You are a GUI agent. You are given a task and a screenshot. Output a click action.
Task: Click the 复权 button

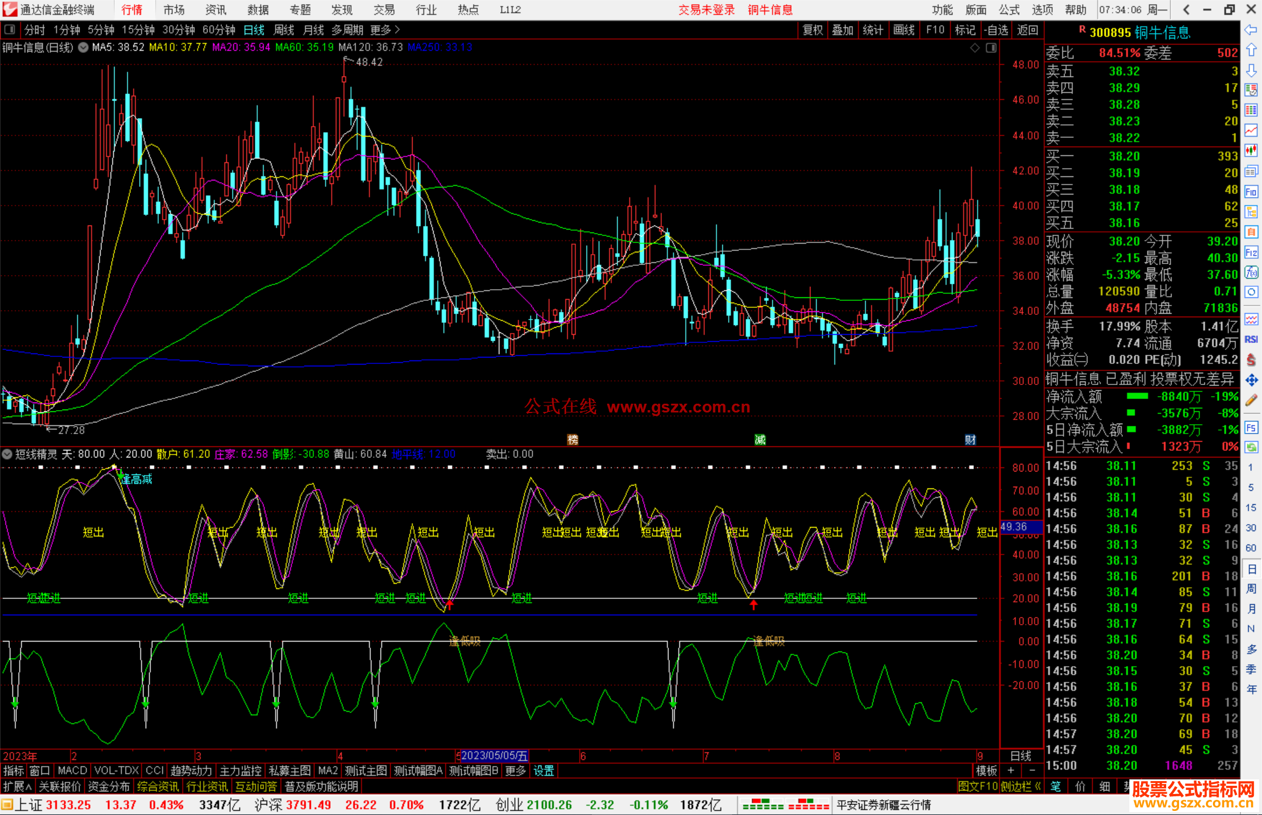(813, 29)
